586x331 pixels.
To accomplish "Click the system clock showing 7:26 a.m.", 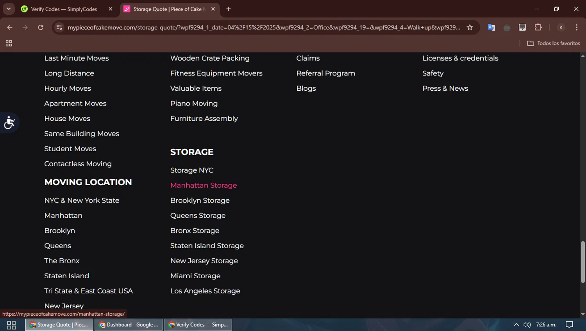I will (546, 325).
